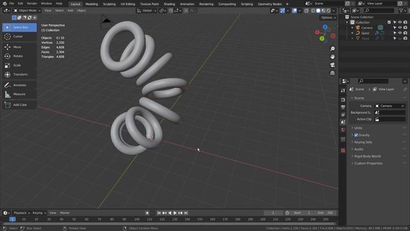Viewport: 410px width, 231px height.
Task: Click the viewport zoom magnifier icon
Action: point(332,49)
